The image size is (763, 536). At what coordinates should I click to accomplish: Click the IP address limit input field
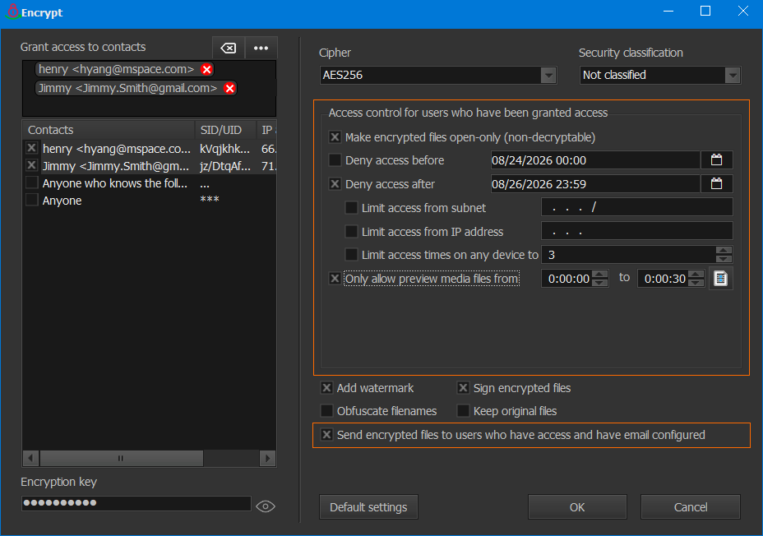(637, 231)
